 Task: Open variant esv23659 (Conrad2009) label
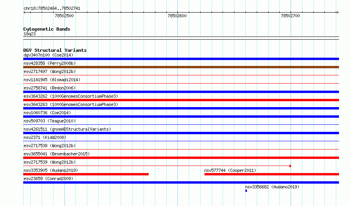48,179
